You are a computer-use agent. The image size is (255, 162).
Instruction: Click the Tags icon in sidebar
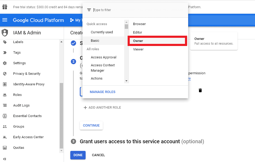coord(5,53)
